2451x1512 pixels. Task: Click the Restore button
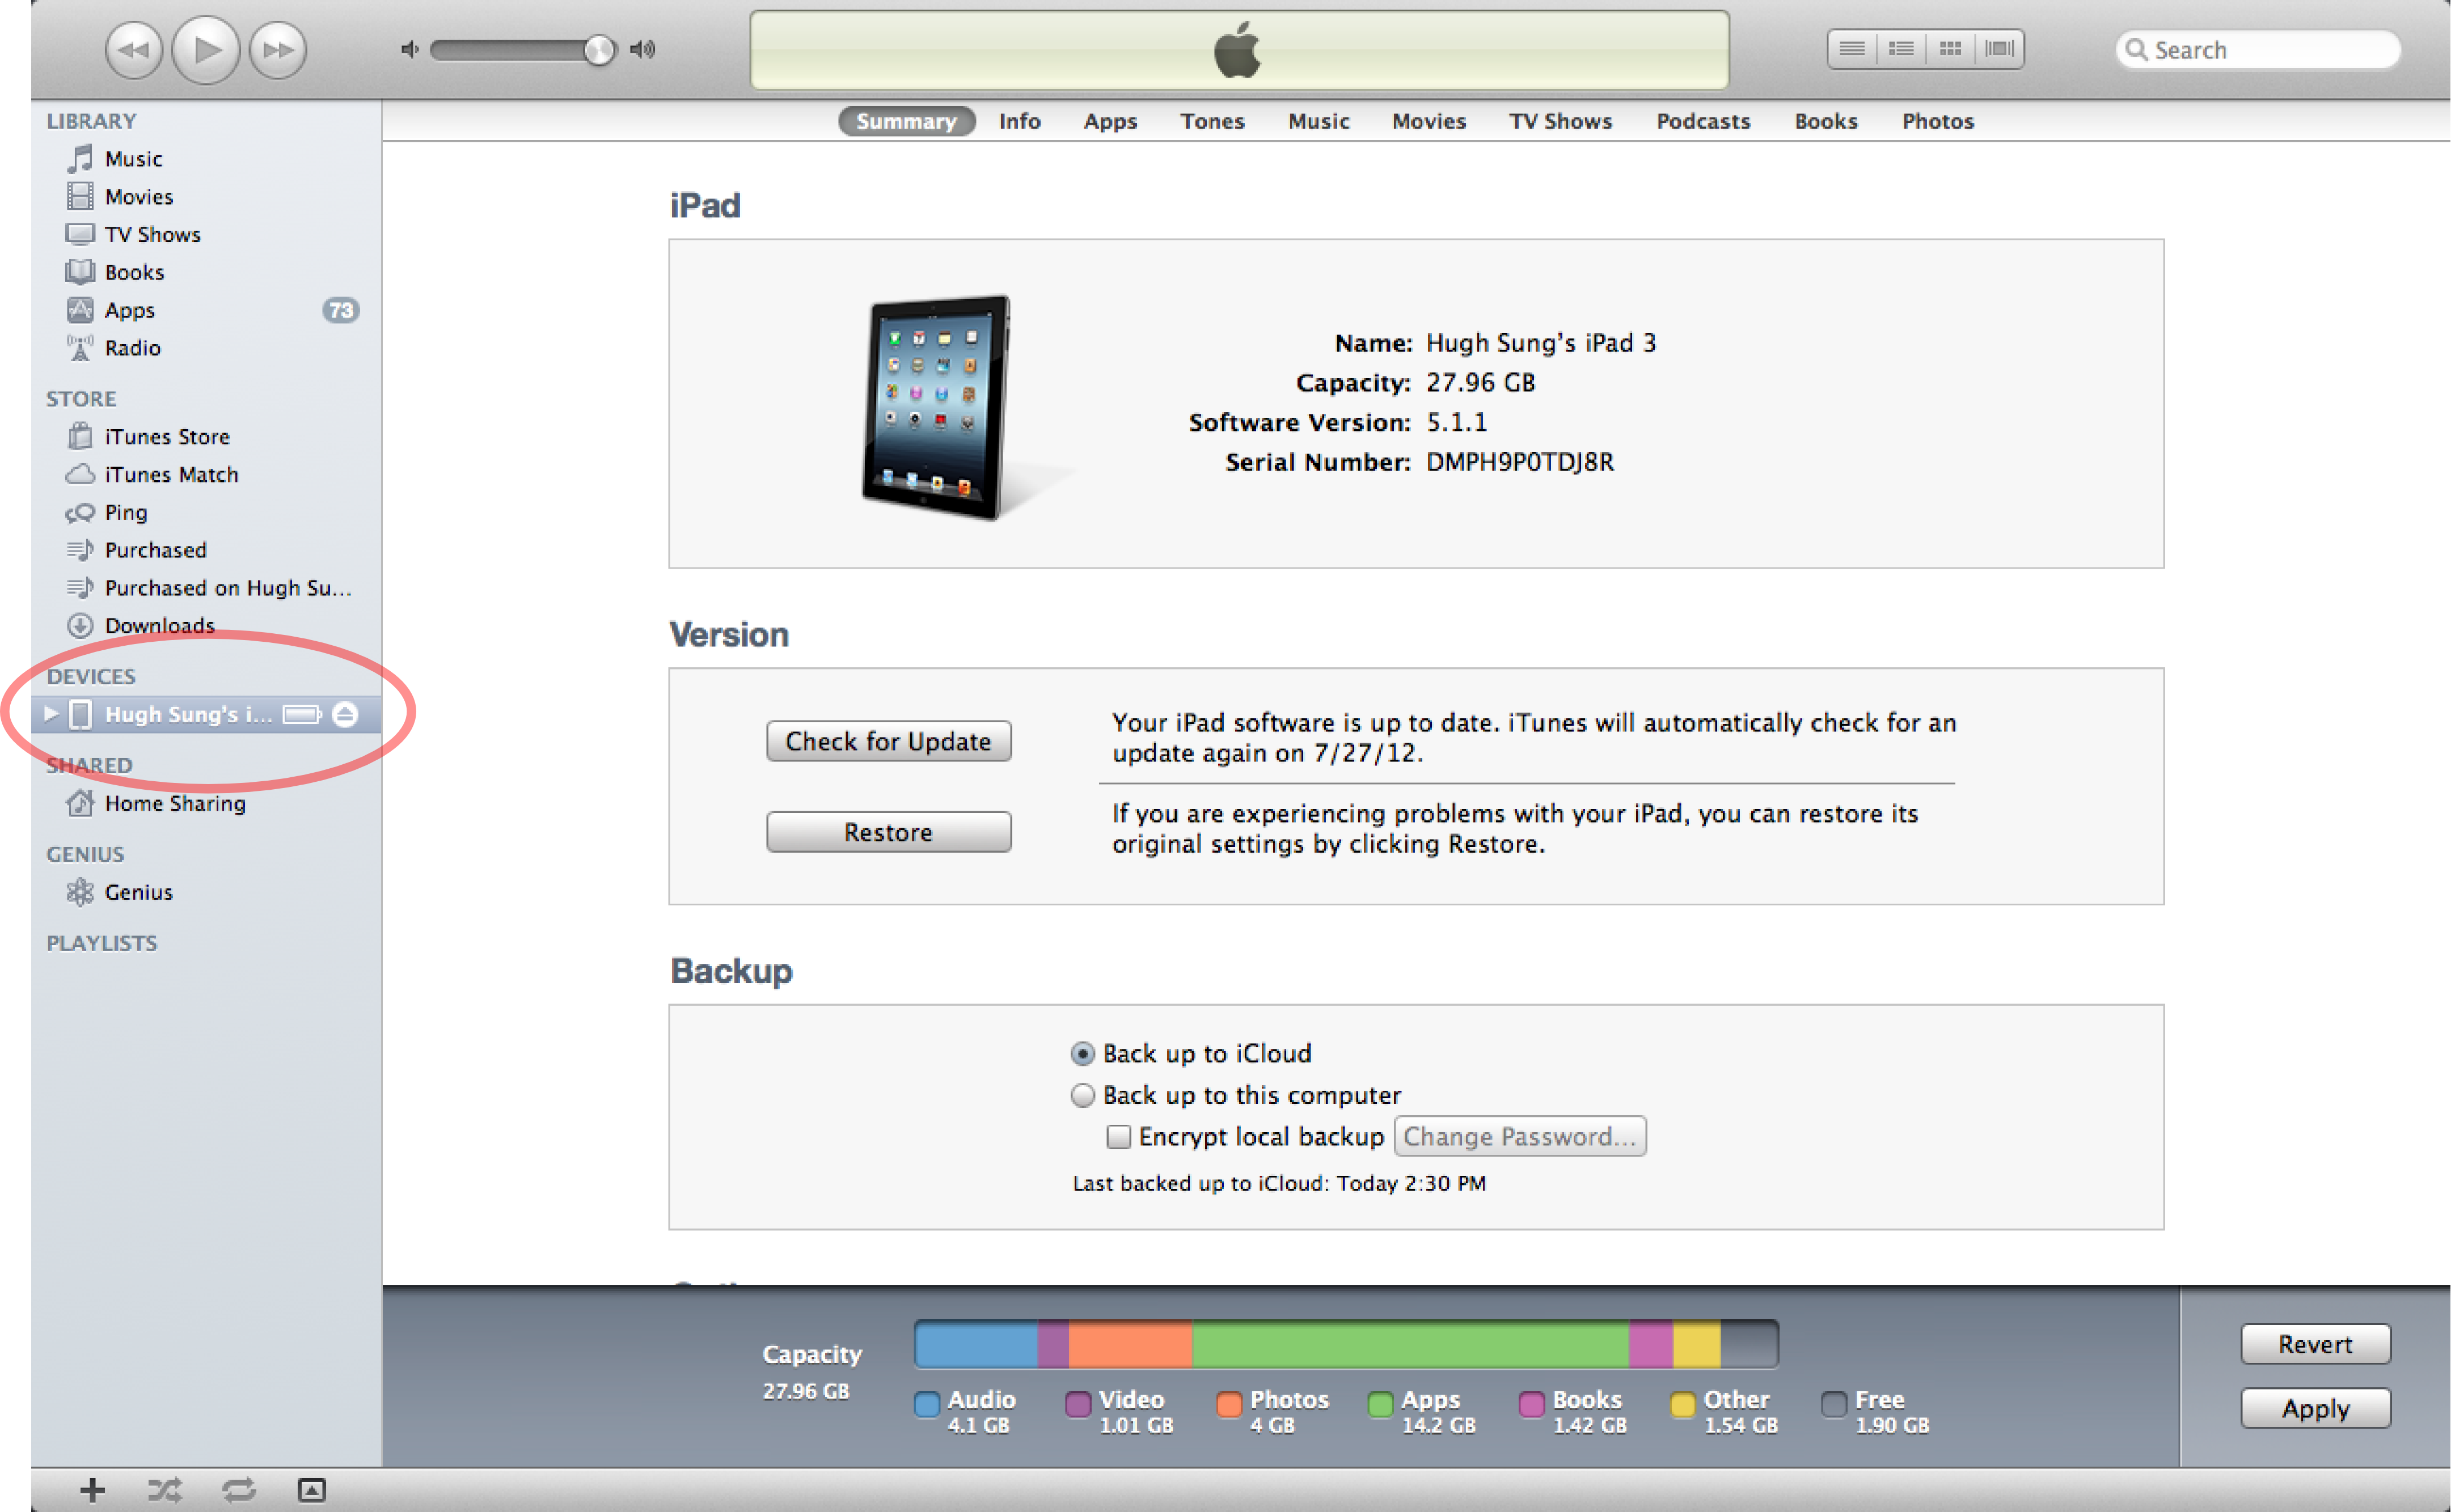[888, 832]
